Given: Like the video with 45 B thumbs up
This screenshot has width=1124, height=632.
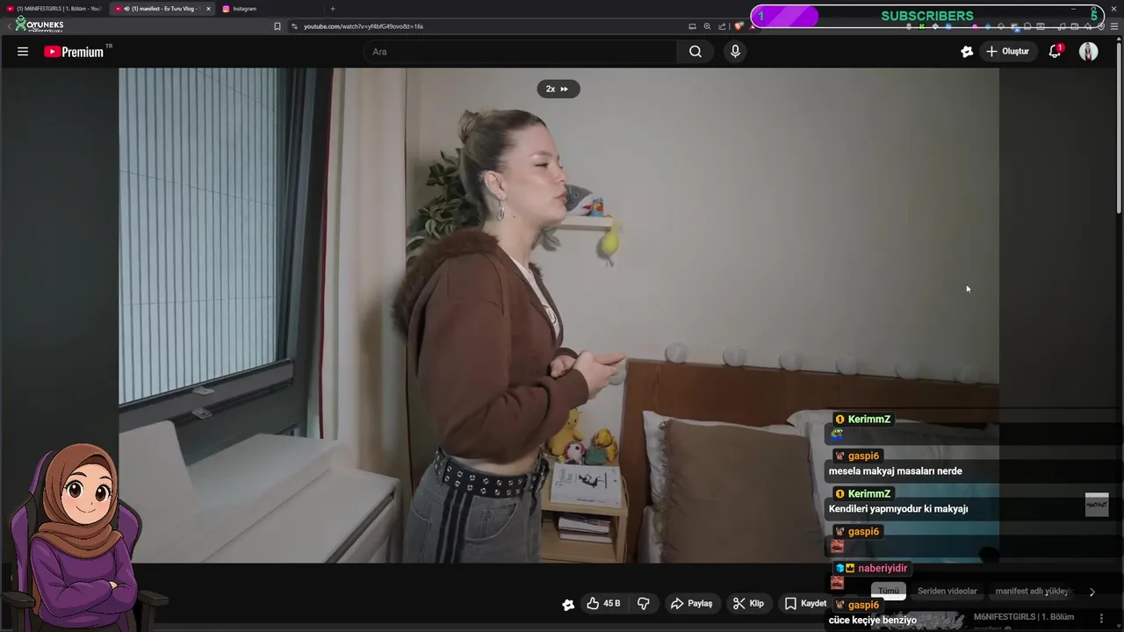Looking at the screenshot, I should pos(603,604).
